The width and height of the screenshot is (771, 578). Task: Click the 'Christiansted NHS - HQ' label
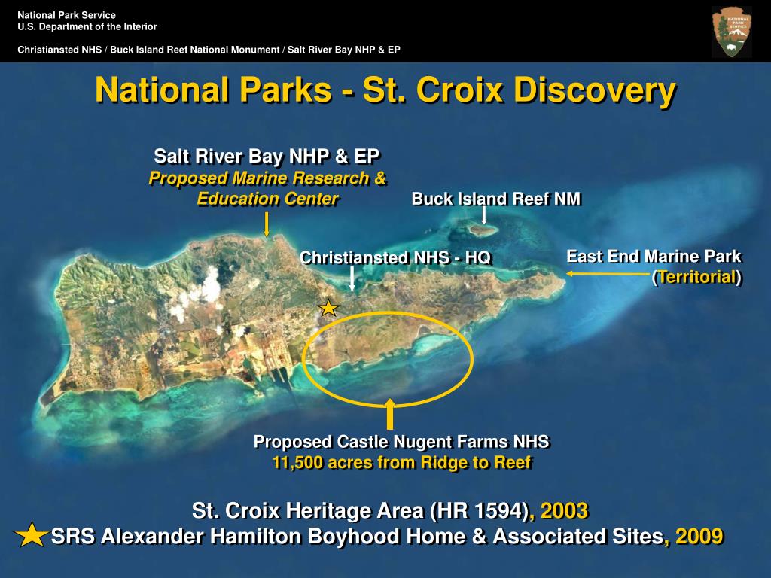point(395,257)
